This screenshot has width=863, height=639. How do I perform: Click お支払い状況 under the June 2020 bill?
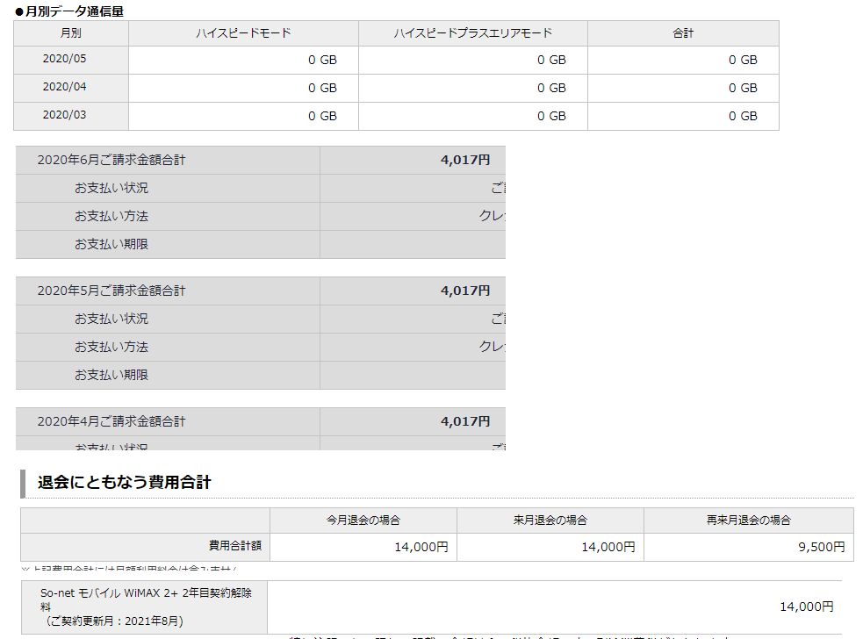tap(111, 189)
